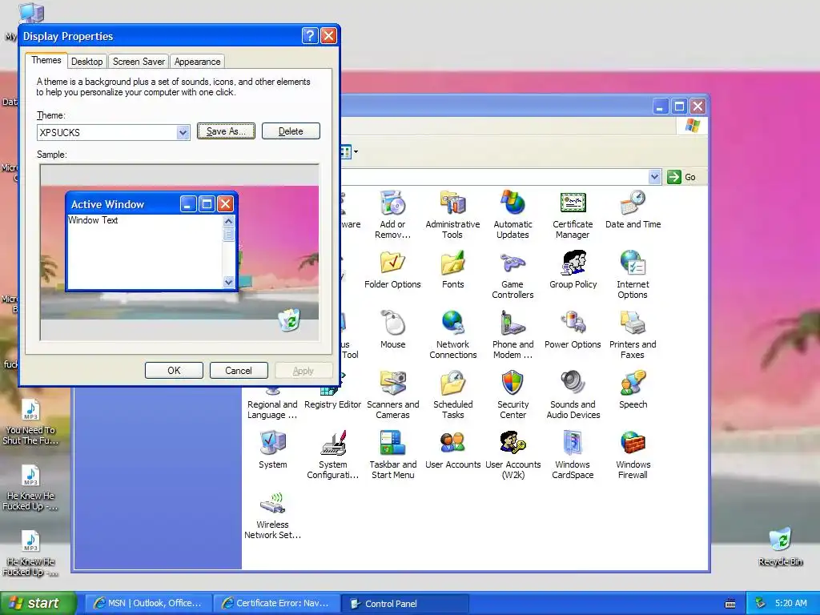Open Sounds and Audio Devices icon

(573, 396)
